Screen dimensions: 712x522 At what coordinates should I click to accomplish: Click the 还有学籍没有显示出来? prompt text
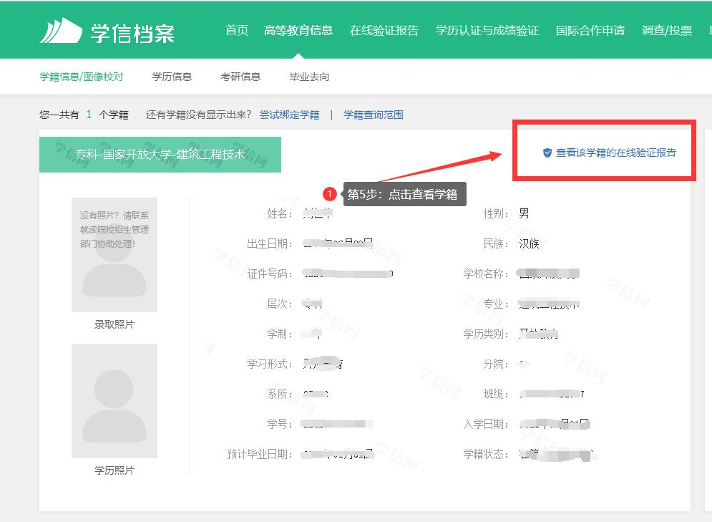pos(198,115)
